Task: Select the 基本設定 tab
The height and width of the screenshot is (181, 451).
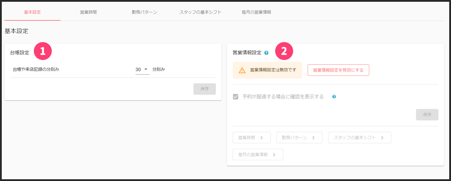Action: tap(32, 12)
